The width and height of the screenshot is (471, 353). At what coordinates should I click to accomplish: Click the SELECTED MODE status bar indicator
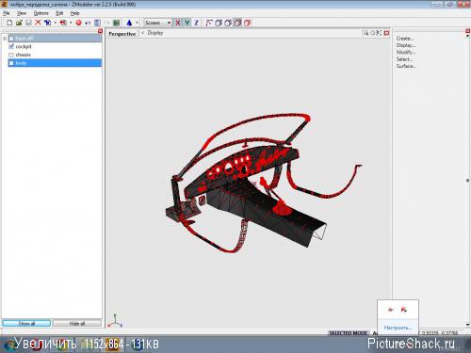(x=348, y=333)
